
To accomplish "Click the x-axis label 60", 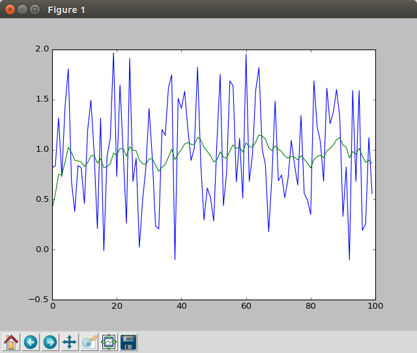I will (x=246, y=306).
